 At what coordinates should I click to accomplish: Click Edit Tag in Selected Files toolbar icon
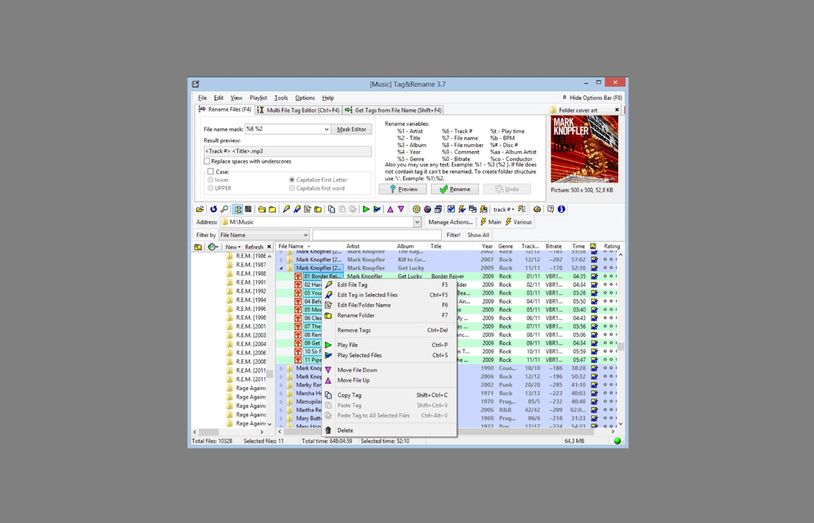[297, 209]
